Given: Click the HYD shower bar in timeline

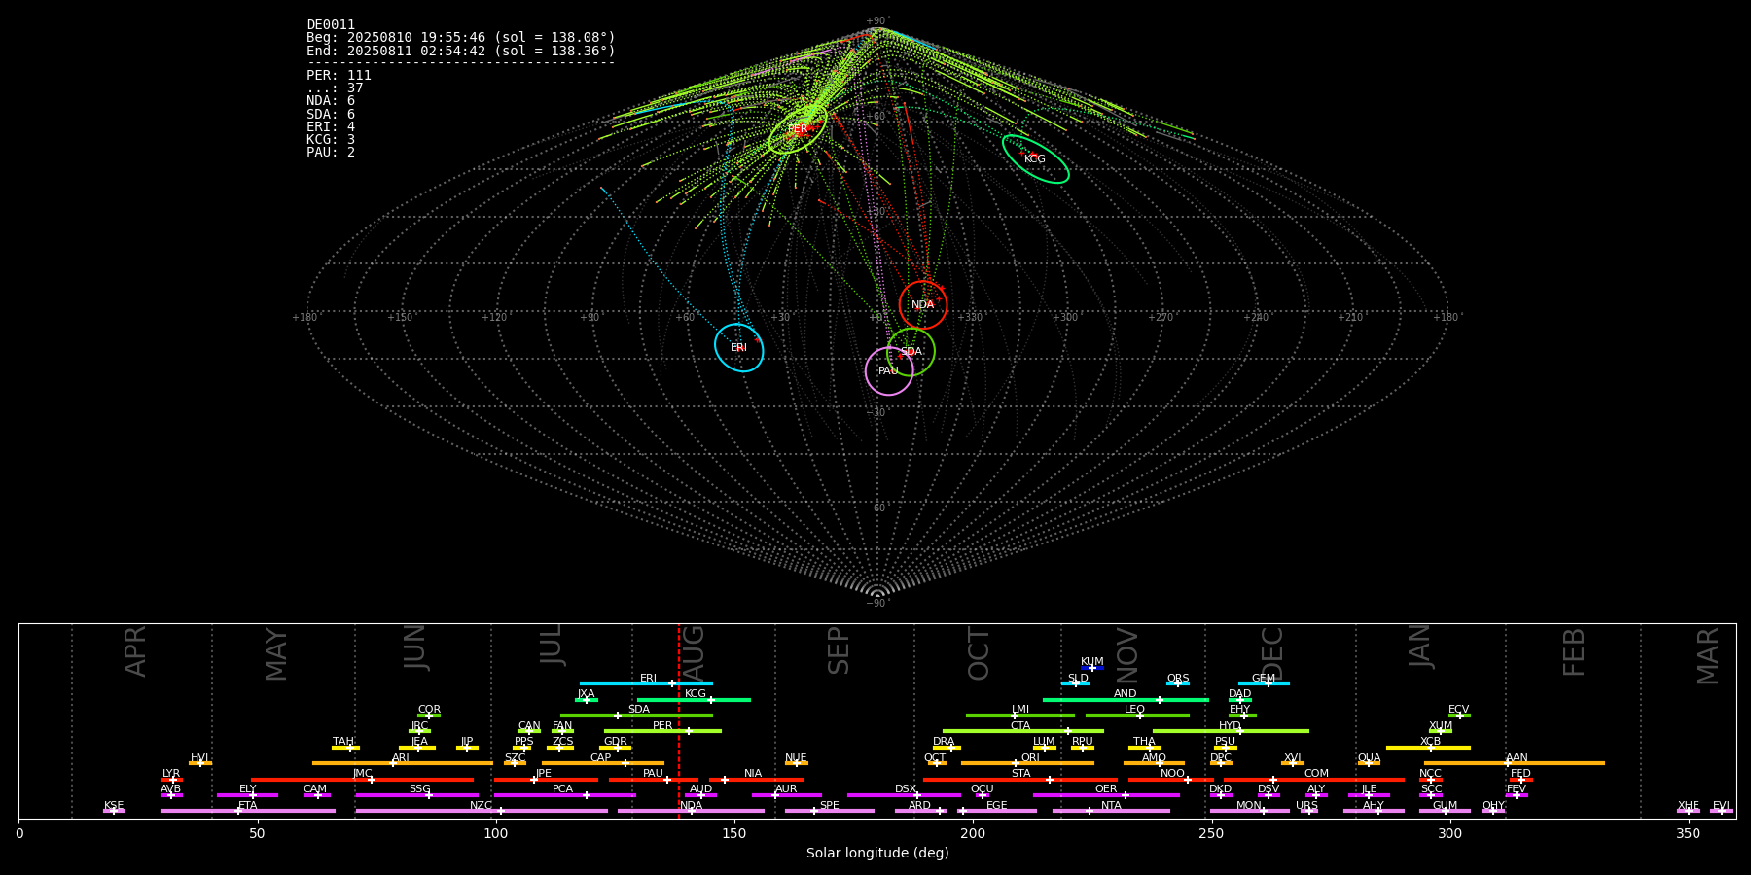Looking at the screenshot, I should pyautogui.click(x=1231, y=731).
